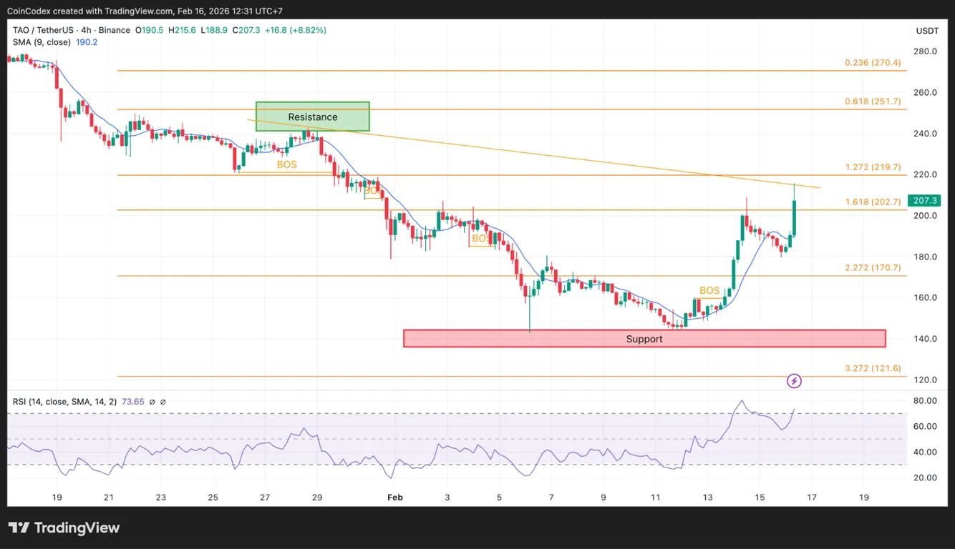Image resolution: width=955 pixels, height=549 pixels.
Task: Click the Fibonacci label 2.272 (170.7)
Action: [873, 268]
